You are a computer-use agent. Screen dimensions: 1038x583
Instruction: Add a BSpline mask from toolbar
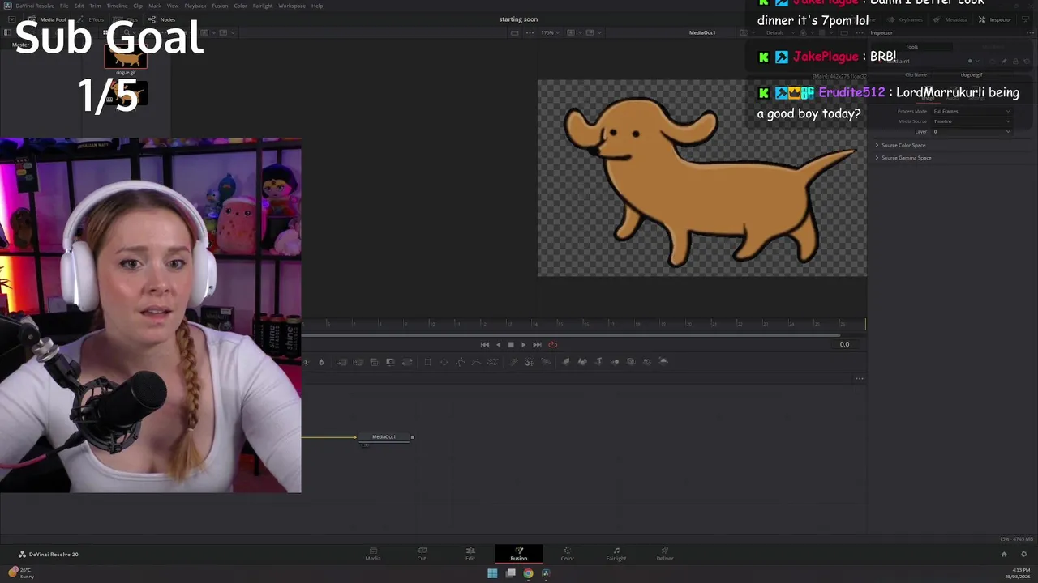pos(476,361)
